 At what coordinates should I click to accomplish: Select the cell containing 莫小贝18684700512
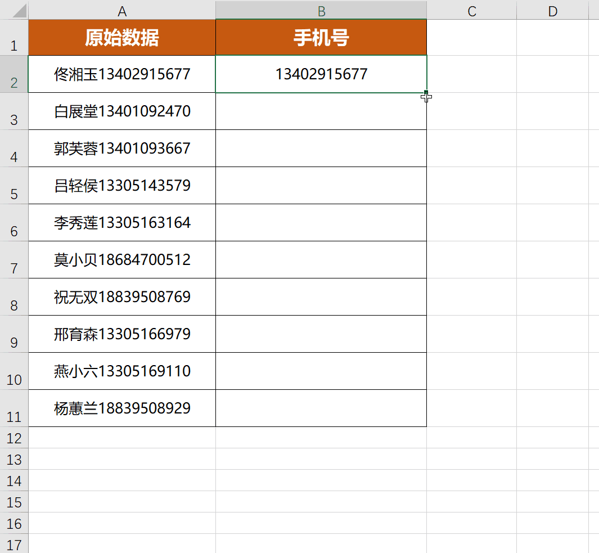coord(122,259)
